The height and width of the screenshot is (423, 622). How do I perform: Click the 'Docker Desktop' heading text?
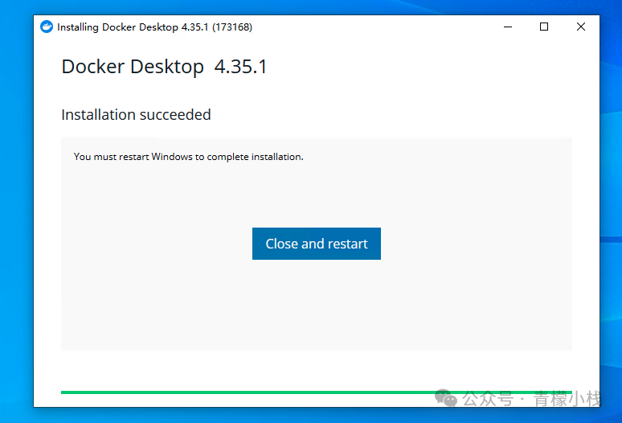133,67
